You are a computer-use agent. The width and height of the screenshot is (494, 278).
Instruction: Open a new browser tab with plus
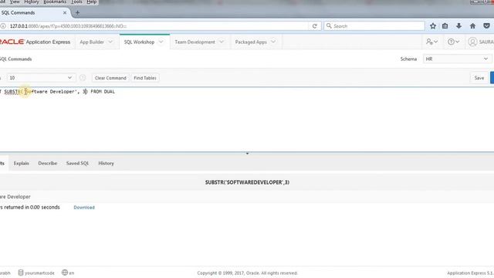77,13
